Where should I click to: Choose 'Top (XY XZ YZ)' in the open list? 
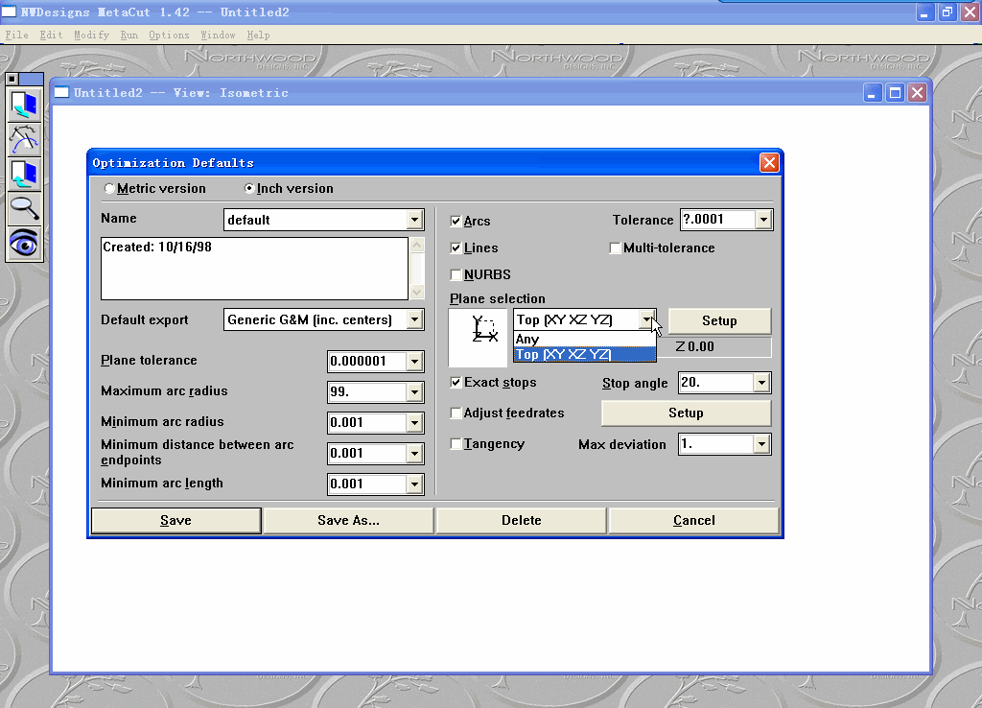(584, 354)
